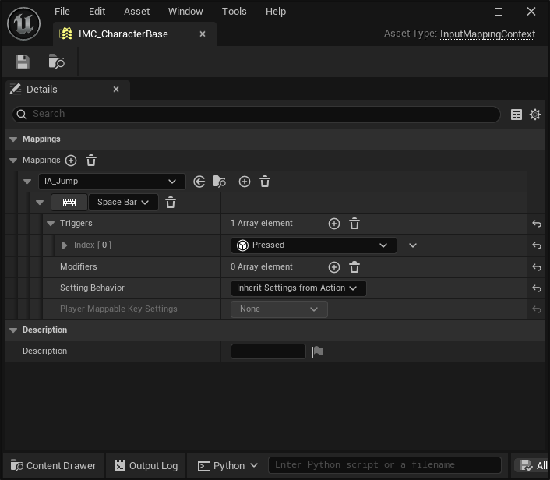
Task: Open the Content Drawer
Action: 53,466
